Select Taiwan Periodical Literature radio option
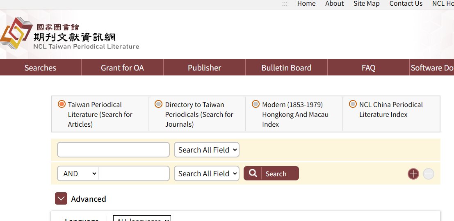454x221 pixels. click(x=62, y=104)
